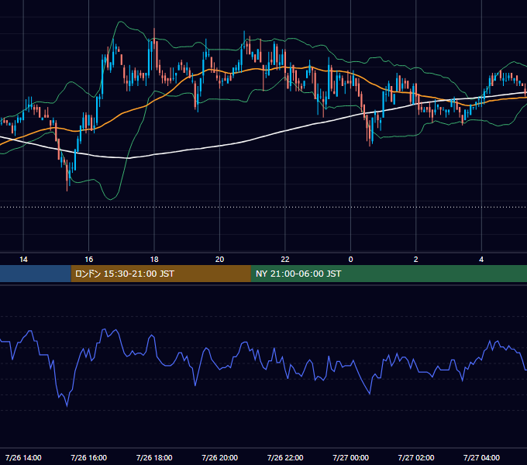
Task: Click the 7/27 00:00 date label
Action: pyautogui.click(x=350, y=457)
